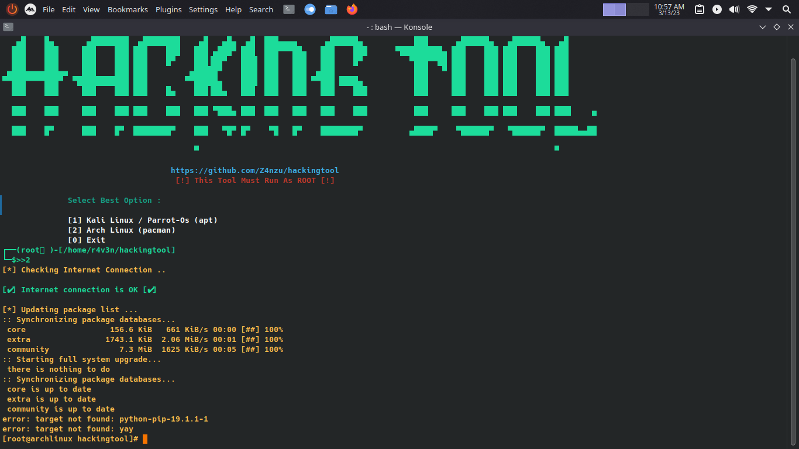Open the application launcher mountain icon
The width and height of the screenshot is (799, 449).
pyautogui.click(x=30, y=9)
